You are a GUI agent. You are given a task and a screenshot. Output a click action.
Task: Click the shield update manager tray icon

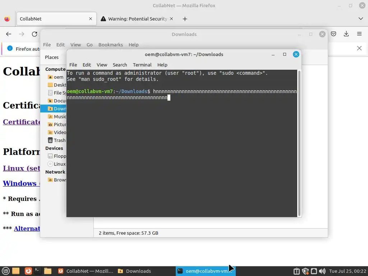pos(305,271)
